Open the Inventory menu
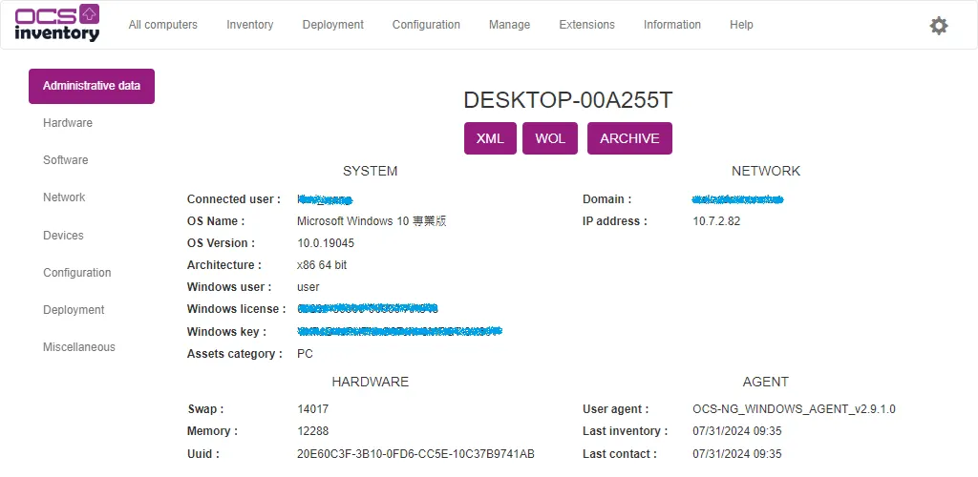 click(249, 25)
